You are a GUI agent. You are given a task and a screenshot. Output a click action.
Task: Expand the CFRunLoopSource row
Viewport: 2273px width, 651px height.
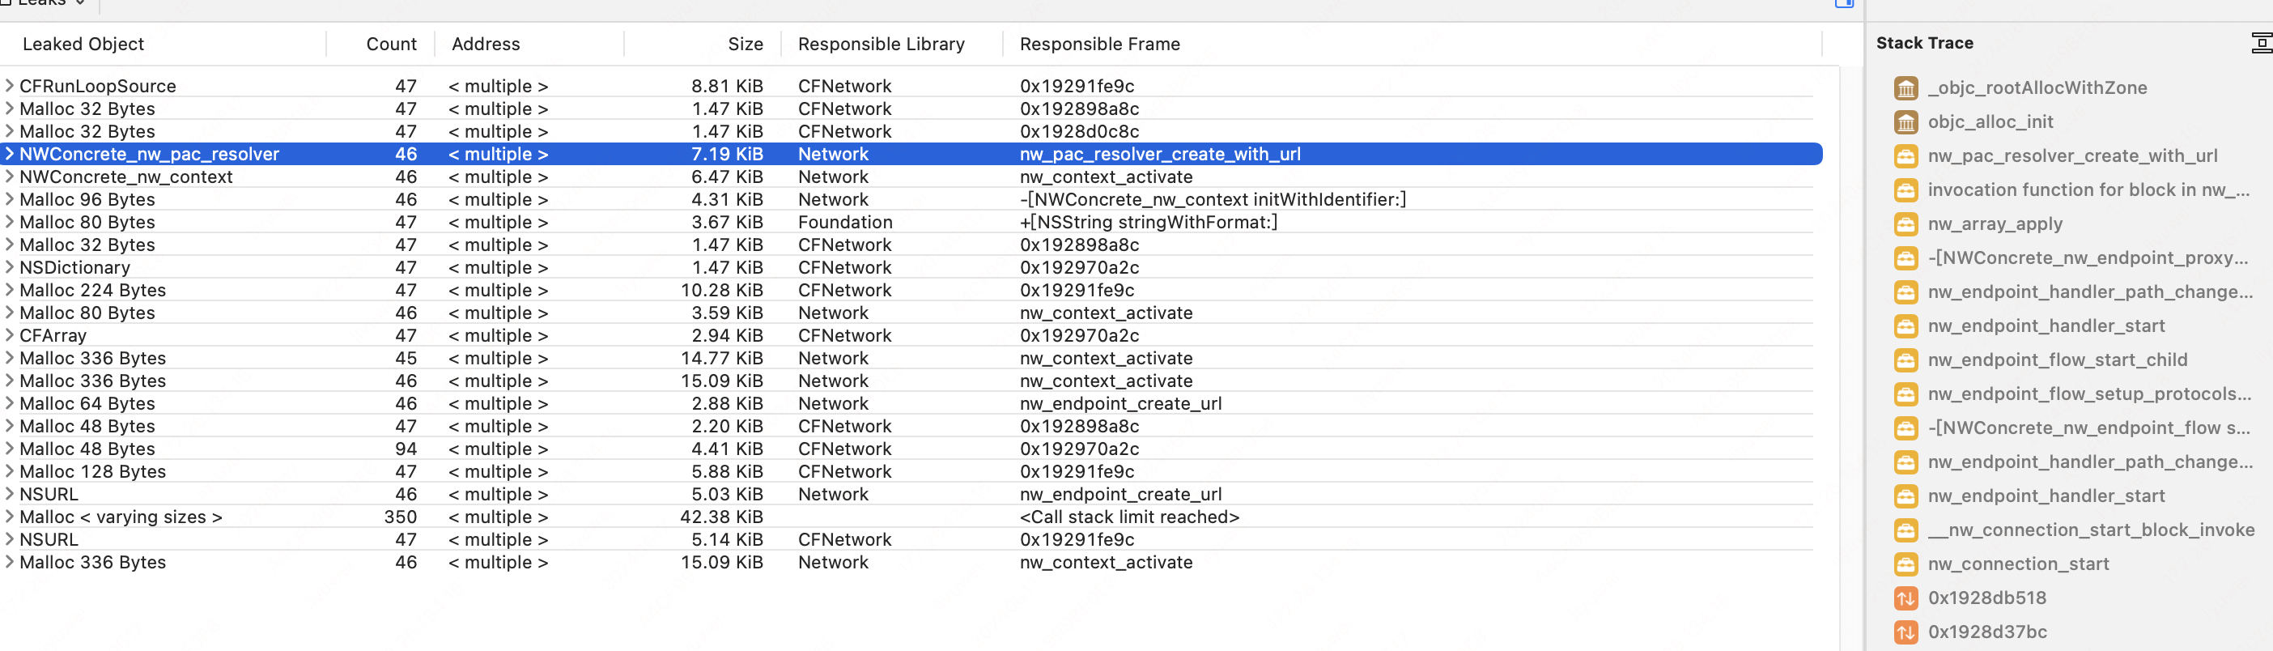[x=10, y=86]
